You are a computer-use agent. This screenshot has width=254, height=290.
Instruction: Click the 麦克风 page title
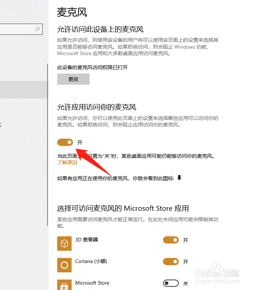(x=72, y=12)
